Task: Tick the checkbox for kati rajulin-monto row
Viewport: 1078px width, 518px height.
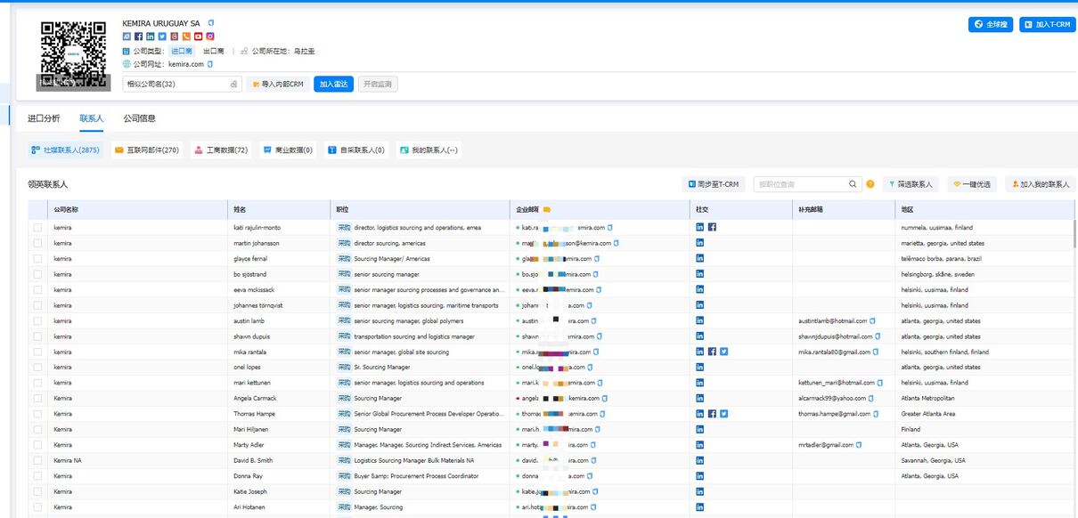Action: tap(37, 228)
